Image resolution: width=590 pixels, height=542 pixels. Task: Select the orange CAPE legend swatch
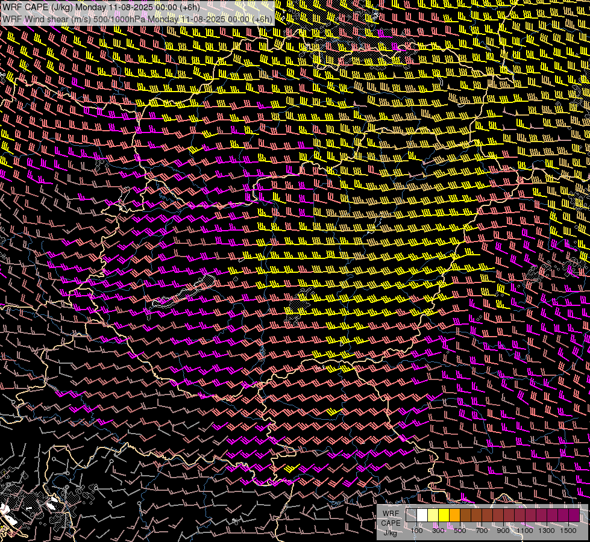tap(454, 516)
